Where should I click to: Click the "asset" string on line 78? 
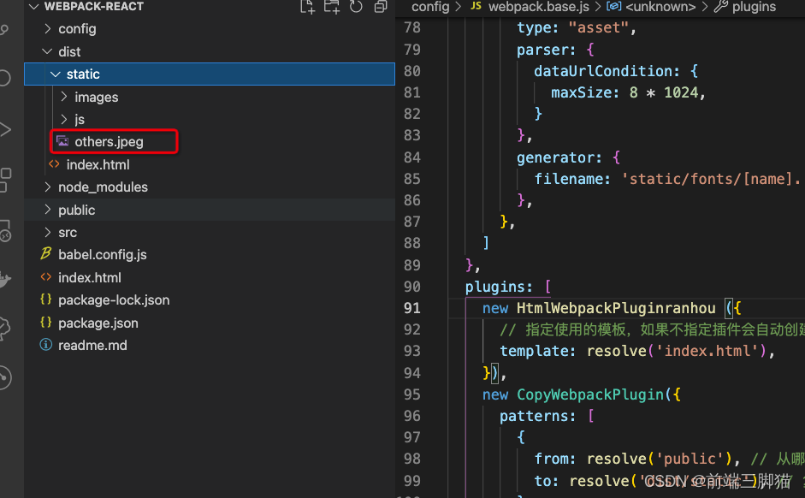(x=598, y=27)
